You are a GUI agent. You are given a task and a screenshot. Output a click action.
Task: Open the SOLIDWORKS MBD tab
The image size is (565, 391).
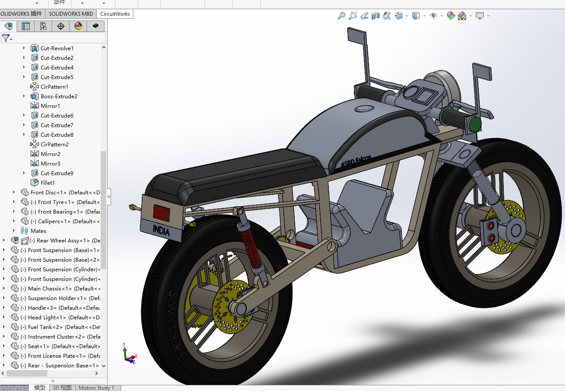tap(71, 14)
